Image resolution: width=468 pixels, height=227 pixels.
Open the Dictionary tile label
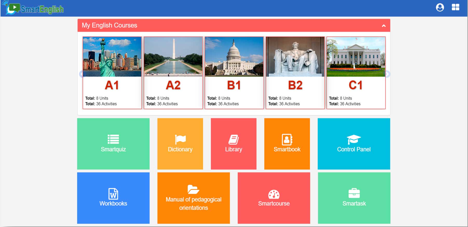click(180, 149)
